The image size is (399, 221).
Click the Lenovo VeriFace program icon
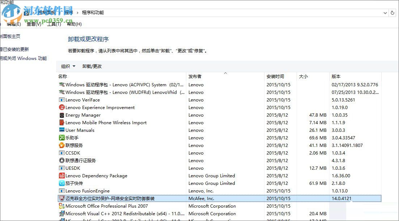[62, 100]
